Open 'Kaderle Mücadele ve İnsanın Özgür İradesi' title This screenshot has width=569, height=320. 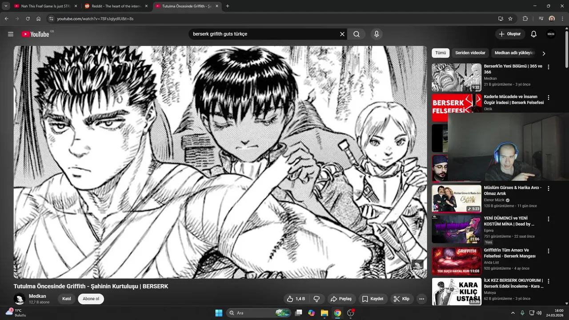[x=514, y=100]
